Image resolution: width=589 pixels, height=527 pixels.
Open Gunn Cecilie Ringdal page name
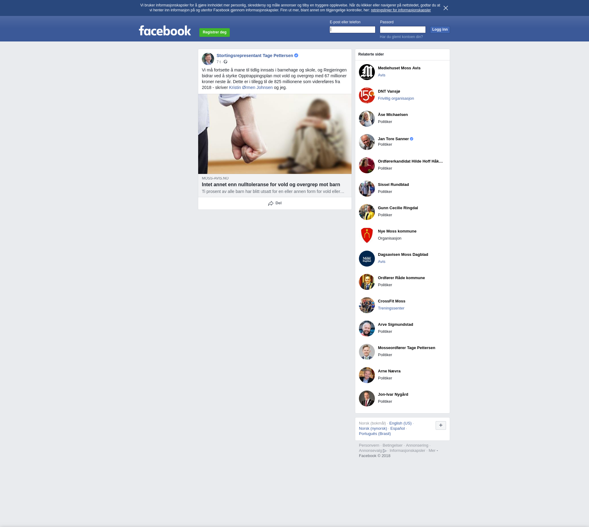[x=398, y=208]
